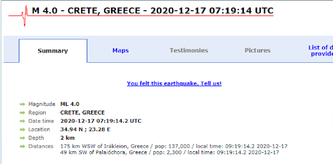Click green arrow beside Distances

coord(22,146)
